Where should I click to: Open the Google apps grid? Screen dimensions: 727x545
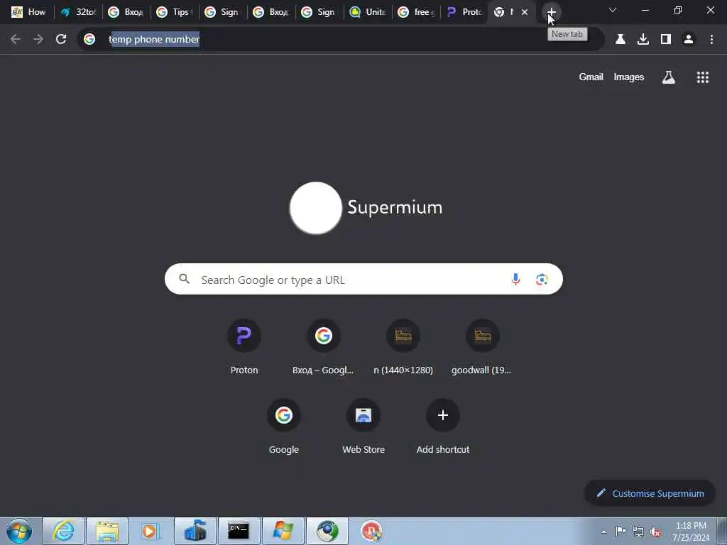point(702,77)
